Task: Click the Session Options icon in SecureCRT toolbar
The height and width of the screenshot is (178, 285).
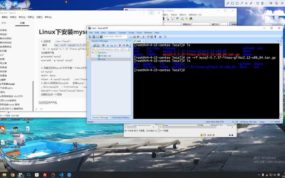Action: click(x=147, y=37)
